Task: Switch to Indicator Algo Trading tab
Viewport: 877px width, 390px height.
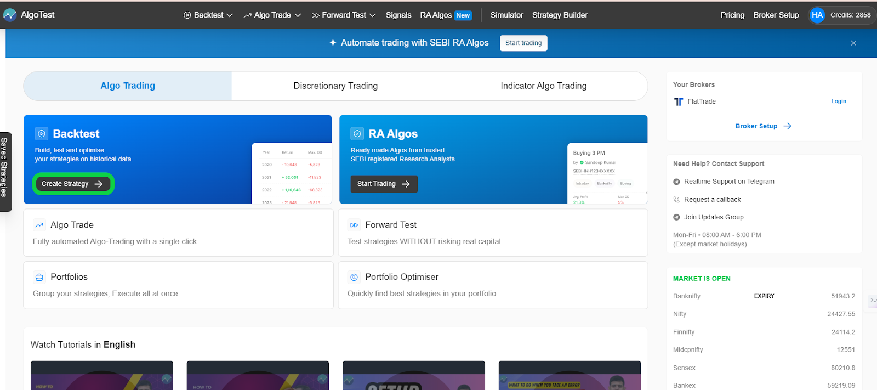Action: (544, 86)
